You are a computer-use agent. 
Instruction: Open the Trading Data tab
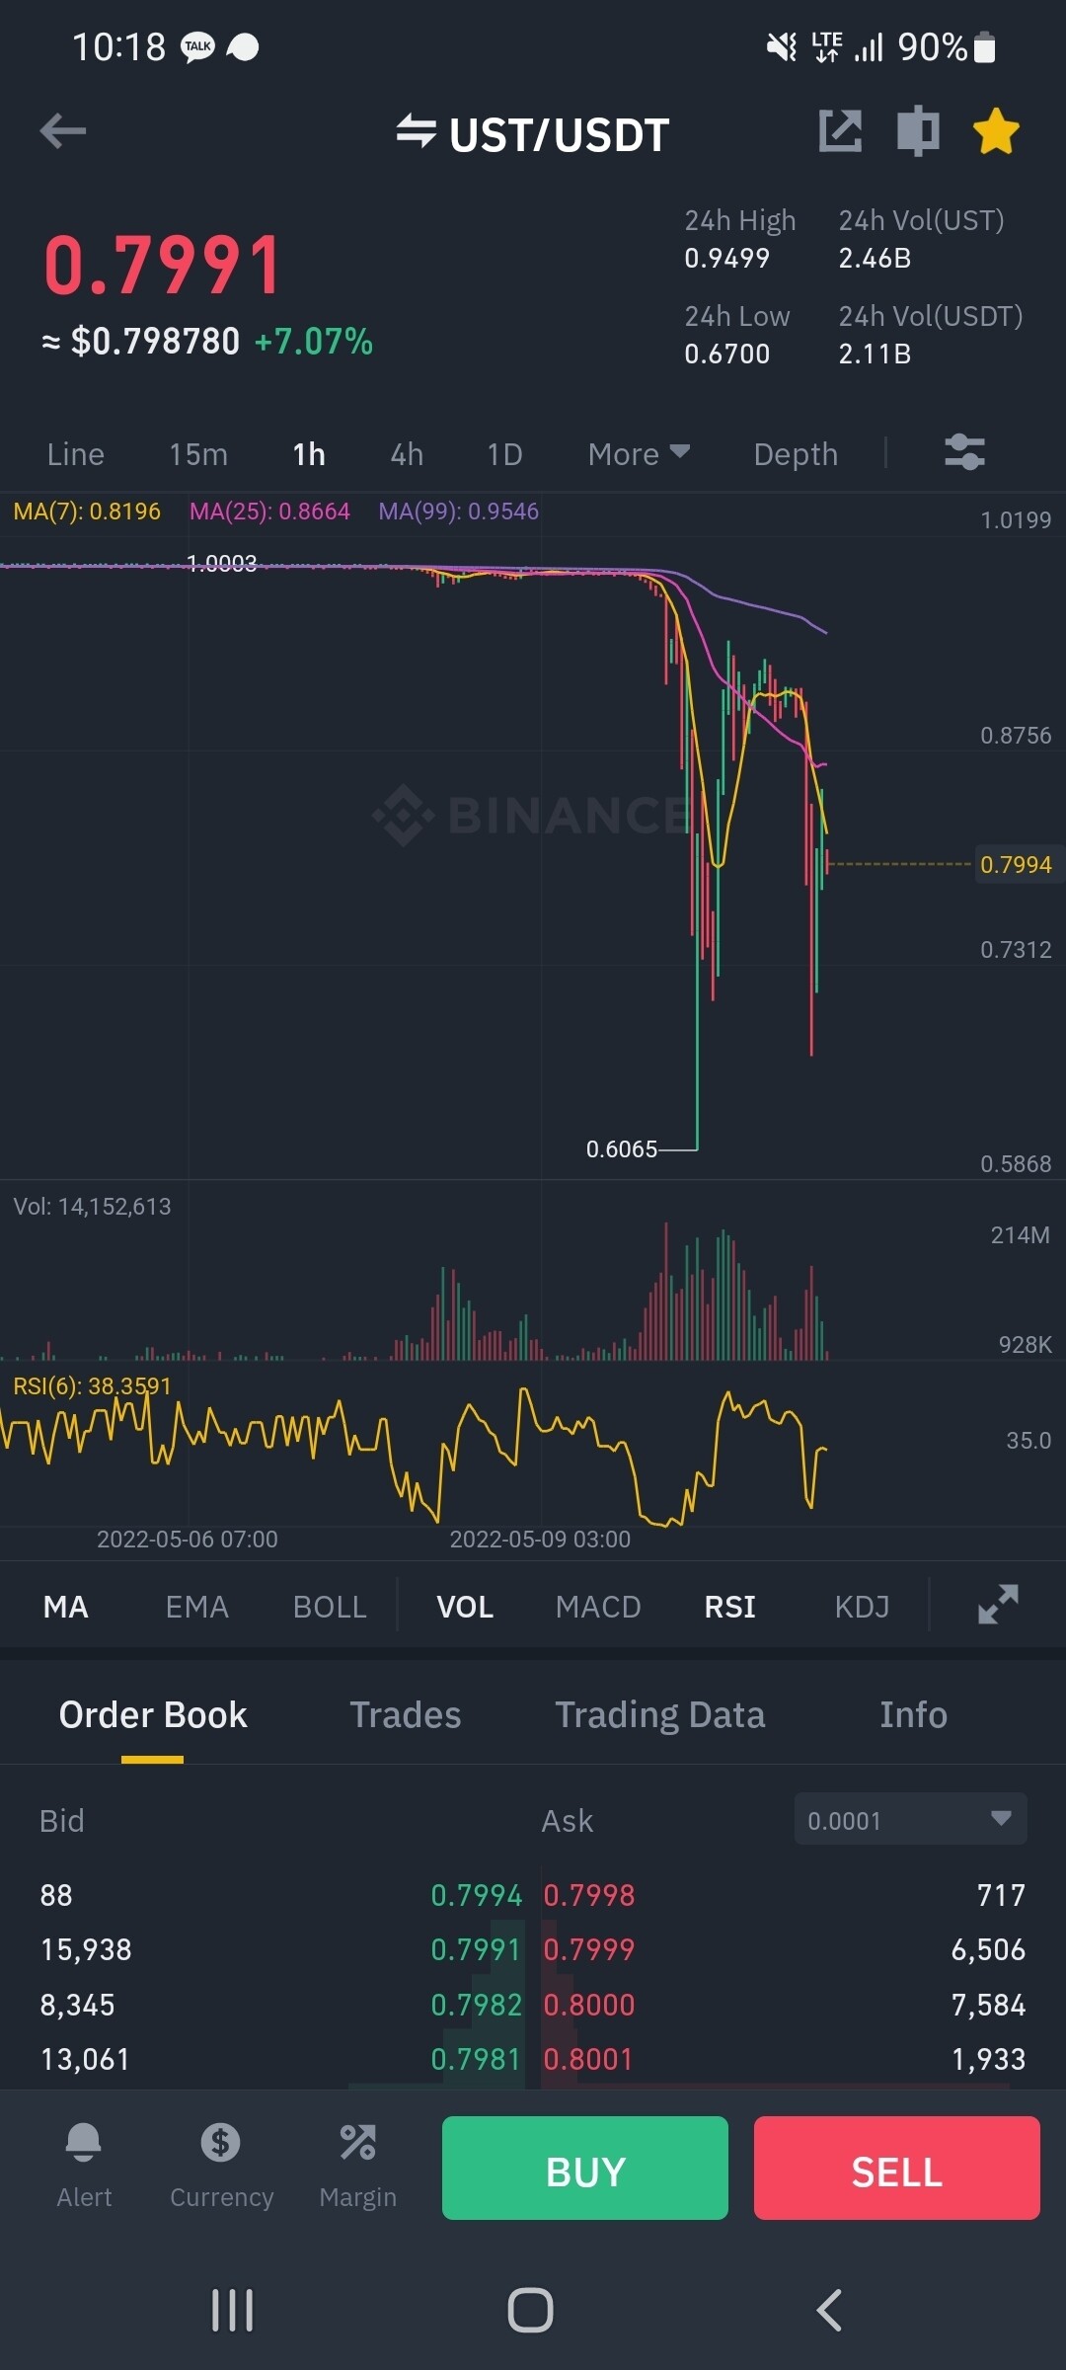[659, 1715]
